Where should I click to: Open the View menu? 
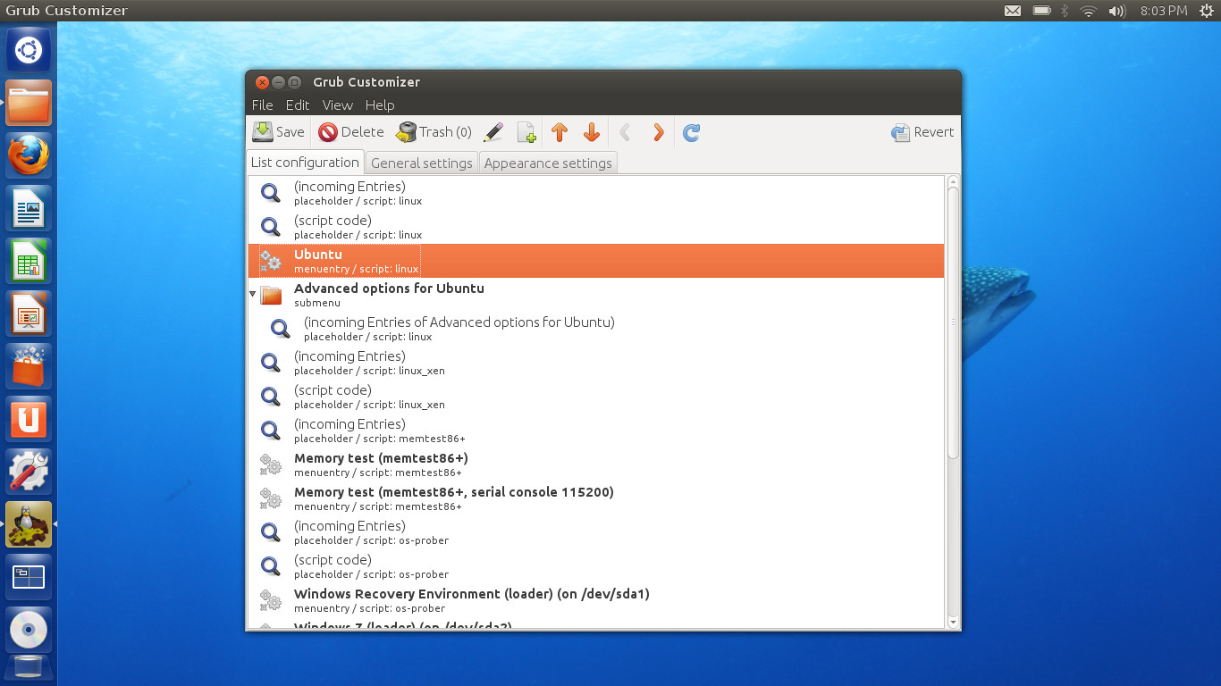338,105
